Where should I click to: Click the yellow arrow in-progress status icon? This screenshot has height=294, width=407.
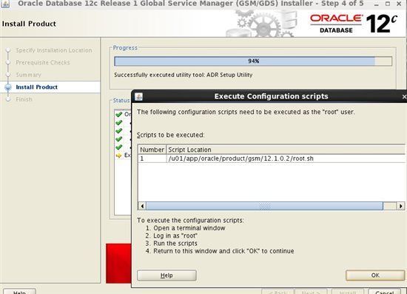tap(119, 156)
